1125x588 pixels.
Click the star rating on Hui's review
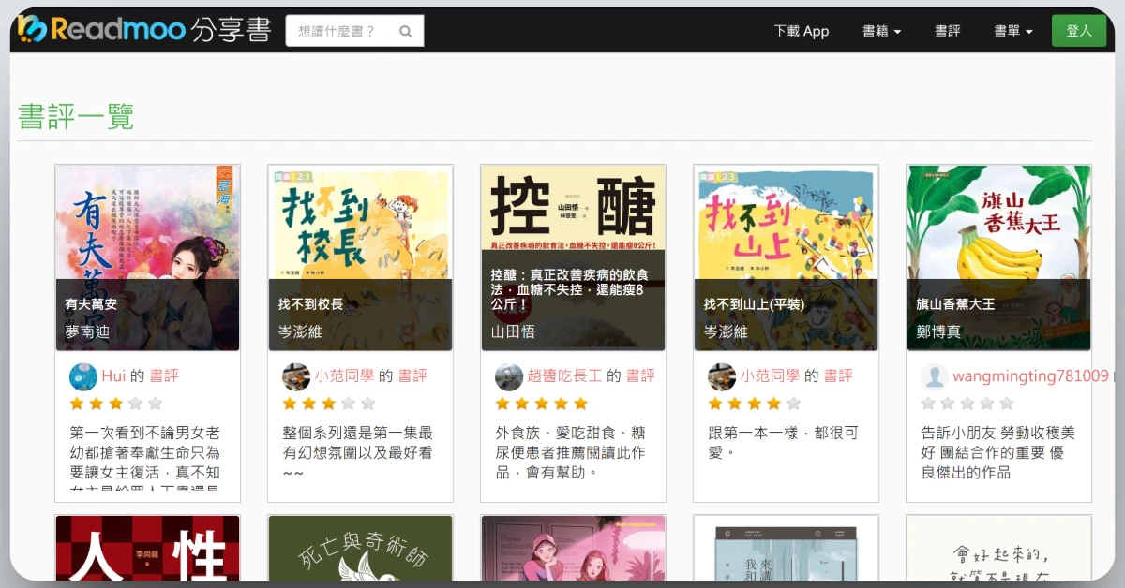coord(116,404)
